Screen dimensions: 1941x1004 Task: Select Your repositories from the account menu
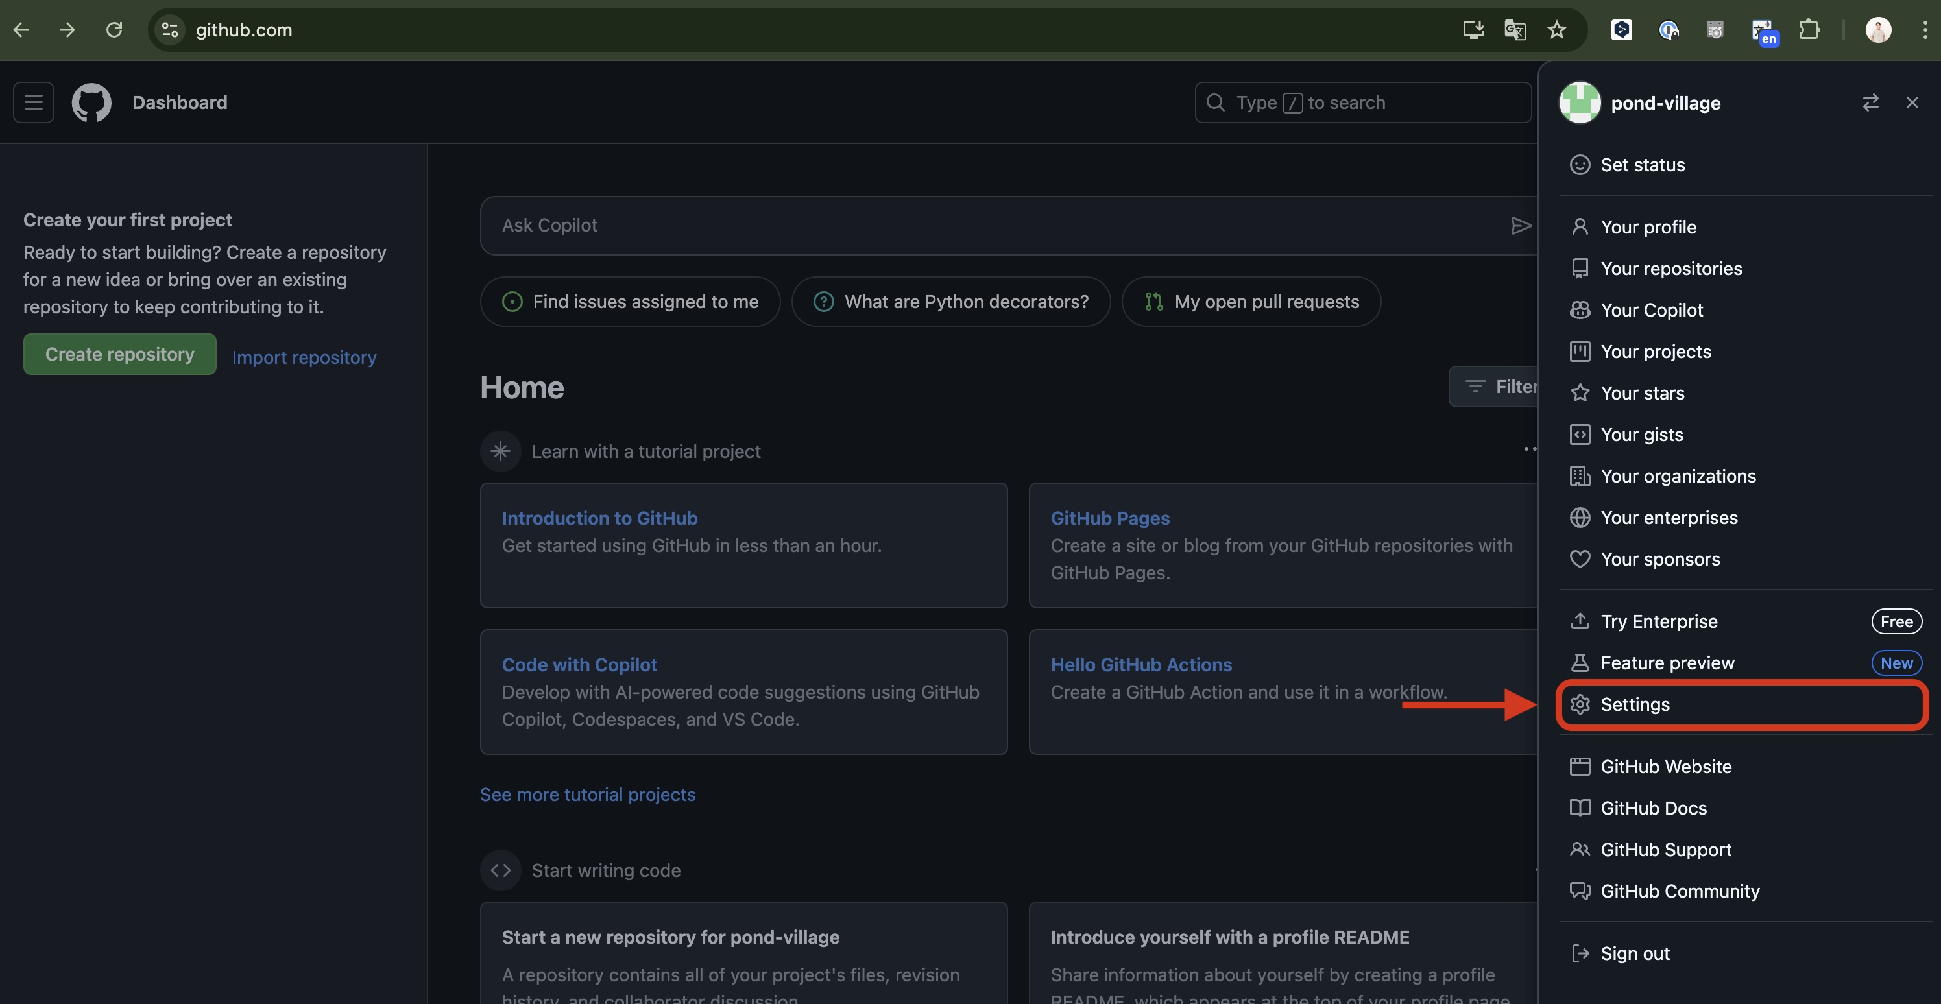coord(1670,268)
